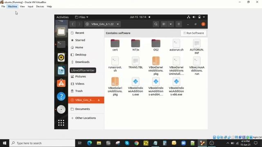Image resolution: width=262 pixels, height=147 pixels.
Task: Open Rhythmbox from the Ubuntu dock
Action: 61,57
